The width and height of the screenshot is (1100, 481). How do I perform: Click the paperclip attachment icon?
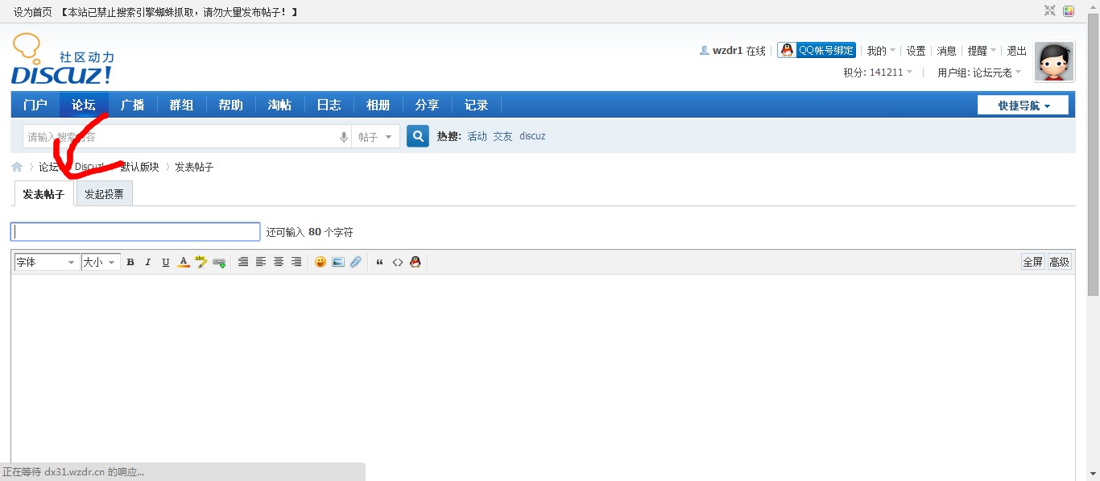click(356, 262)
